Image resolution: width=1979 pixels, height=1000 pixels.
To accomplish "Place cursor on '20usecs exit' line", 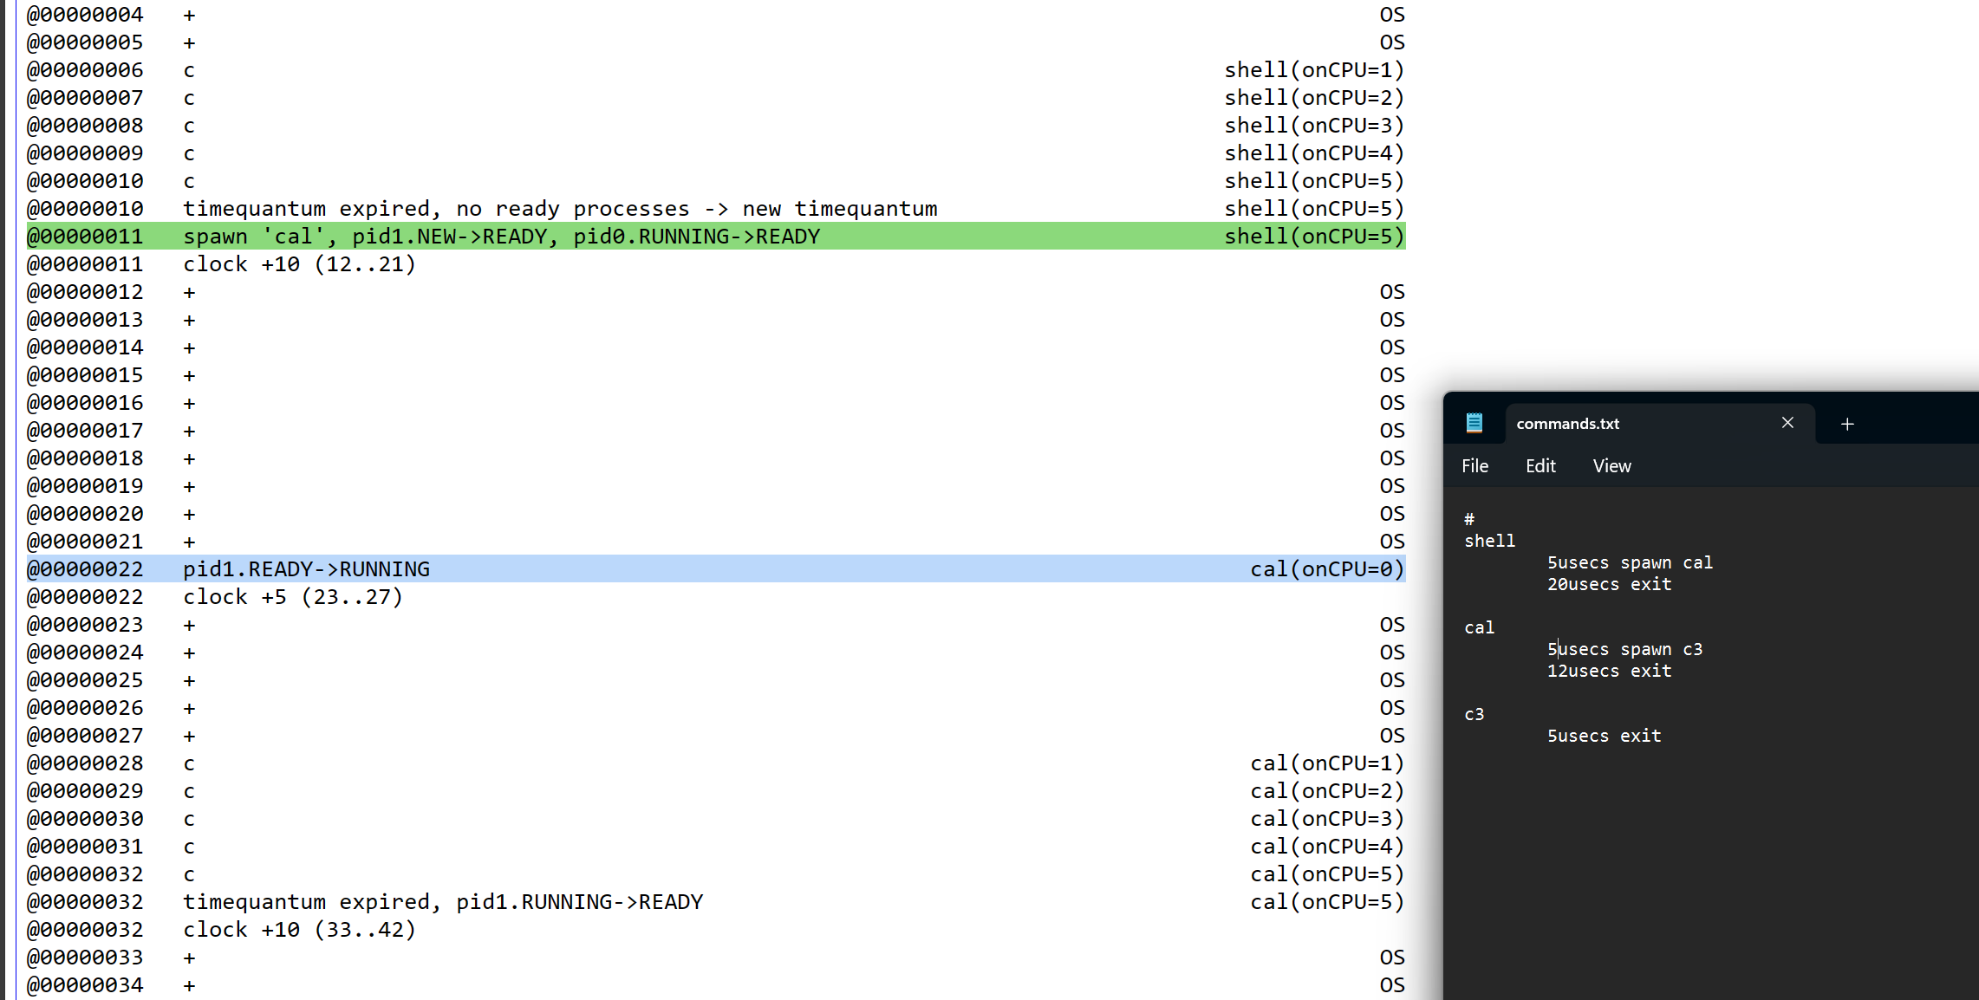I will coord(1609,585).
